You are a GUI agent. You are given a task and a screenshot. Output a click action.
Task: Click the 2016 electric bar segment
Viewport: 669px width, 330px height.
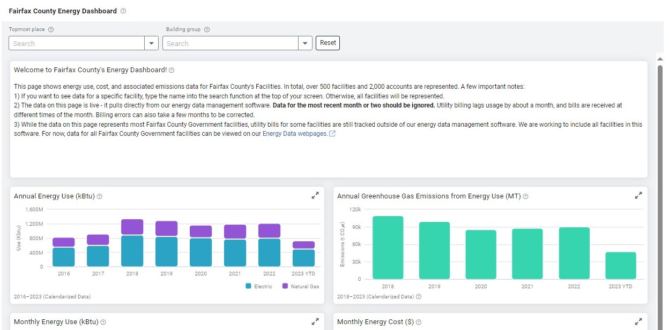63,257
